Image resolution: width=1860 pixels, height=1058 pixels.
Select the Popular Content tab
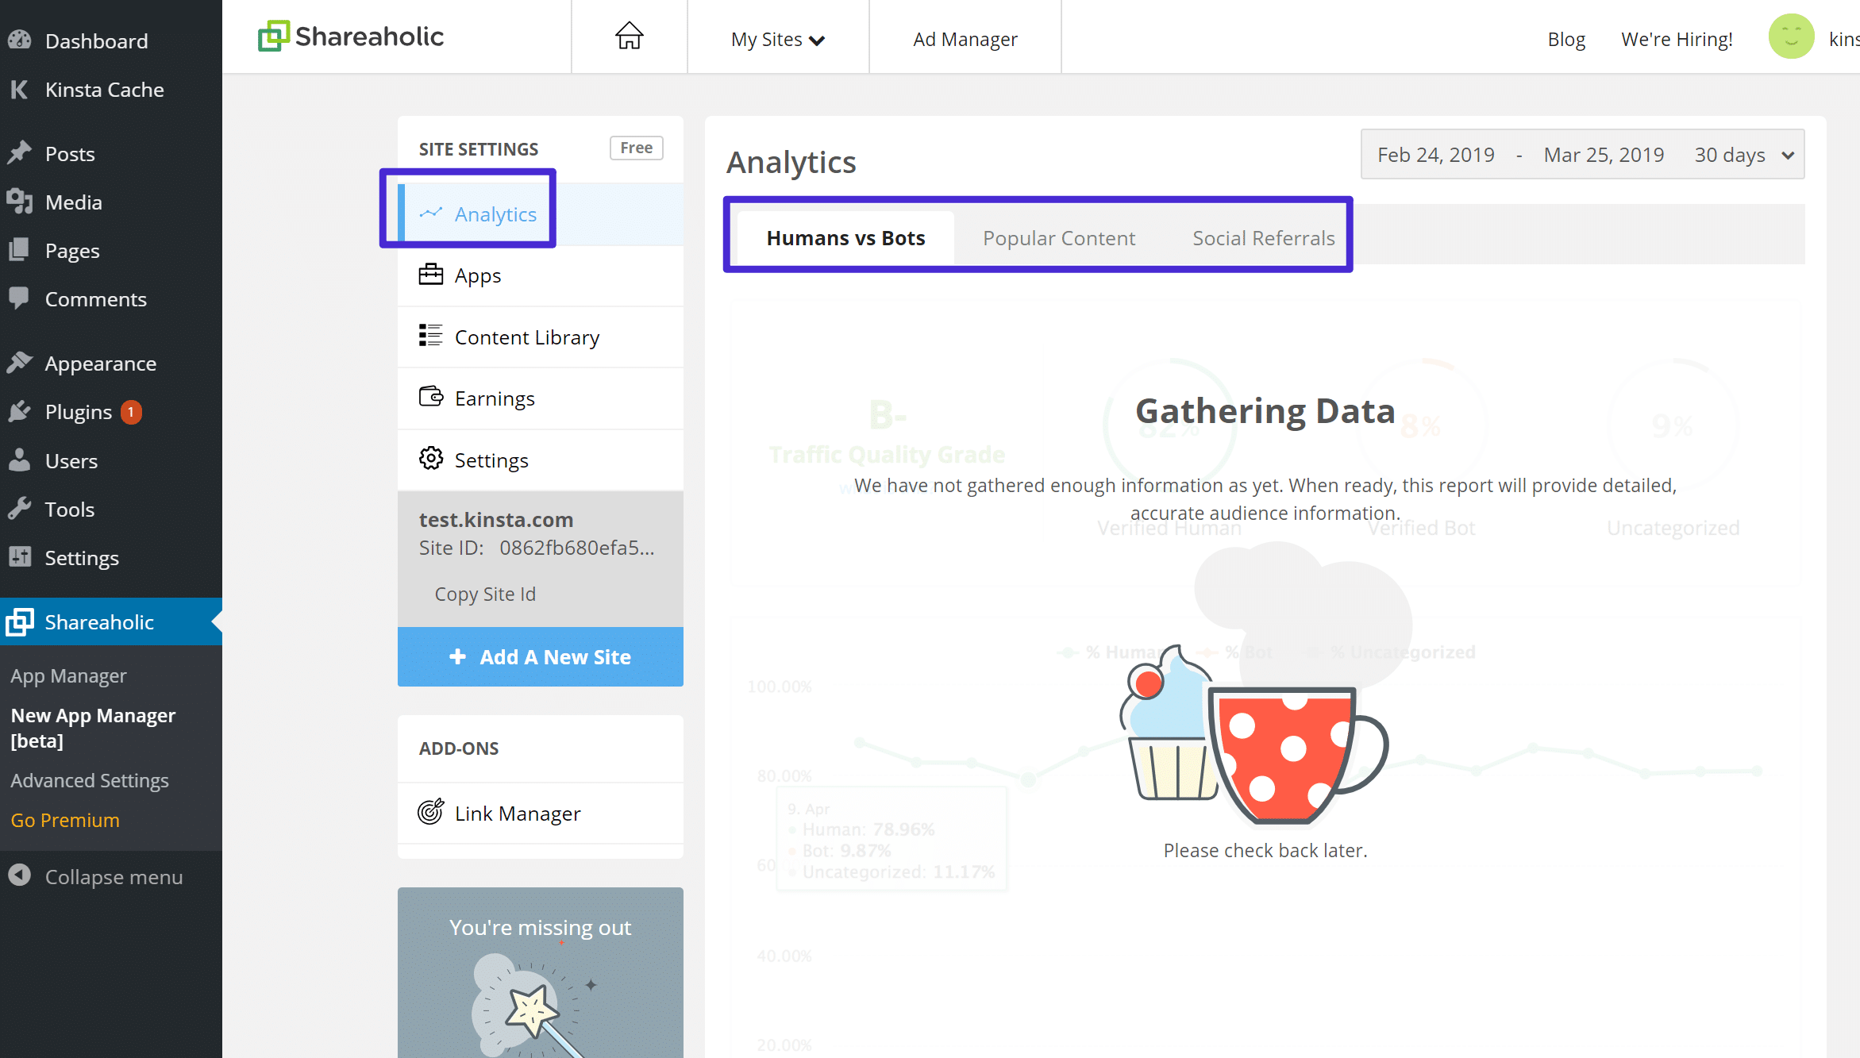coord(1057,237)
